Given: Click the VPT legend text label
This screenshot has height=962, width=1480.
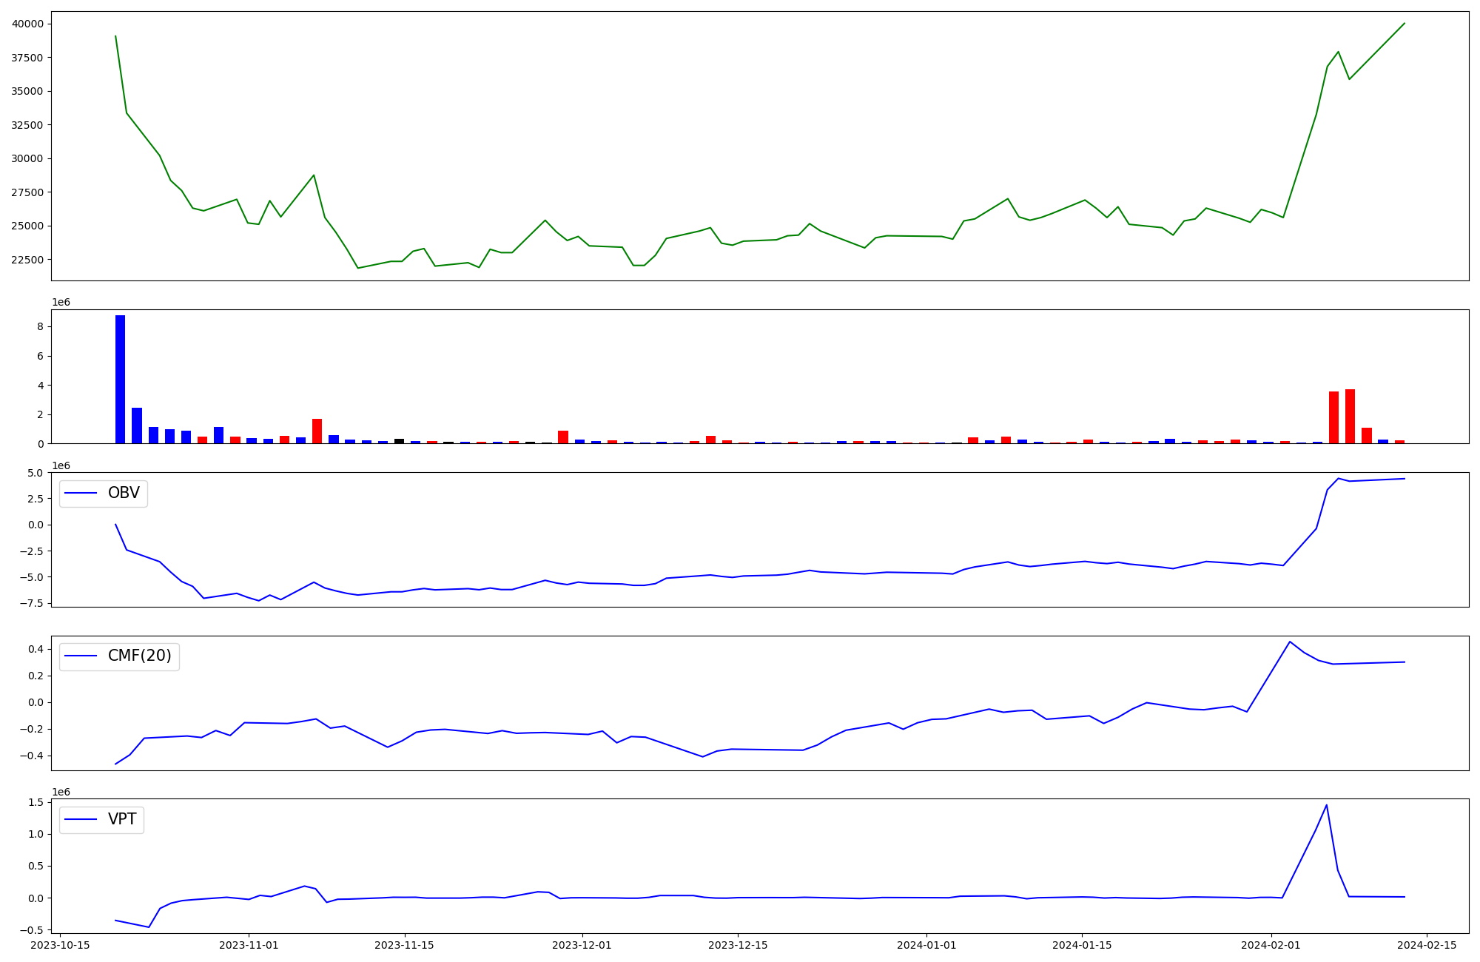Looking at the screenshot, I should pyautogui.click(x=122, y=819).
